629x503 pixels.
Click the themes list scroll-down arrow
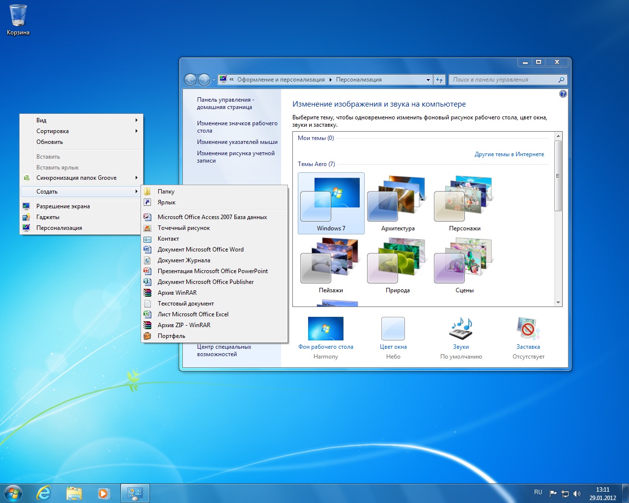pyautogui.click(x=558, y=303)
